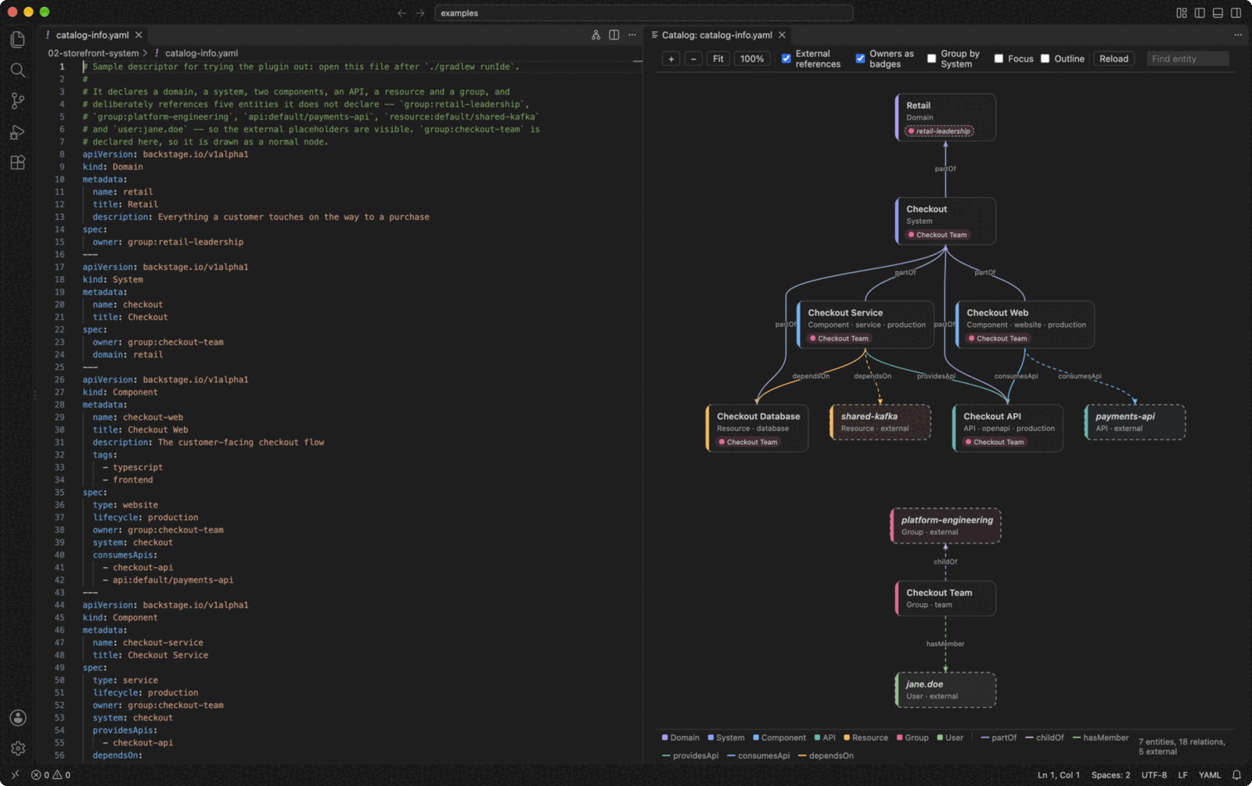Select the shared-kafka external node
The width and height of the screenshot is (1252, 786).
880,422
